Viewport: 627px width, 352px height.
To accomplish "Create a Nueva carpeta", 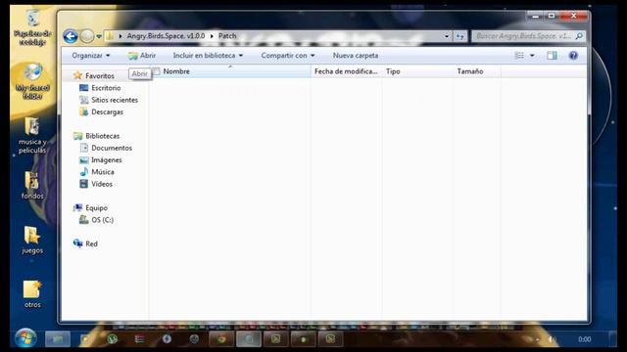I will pos(356,56).
